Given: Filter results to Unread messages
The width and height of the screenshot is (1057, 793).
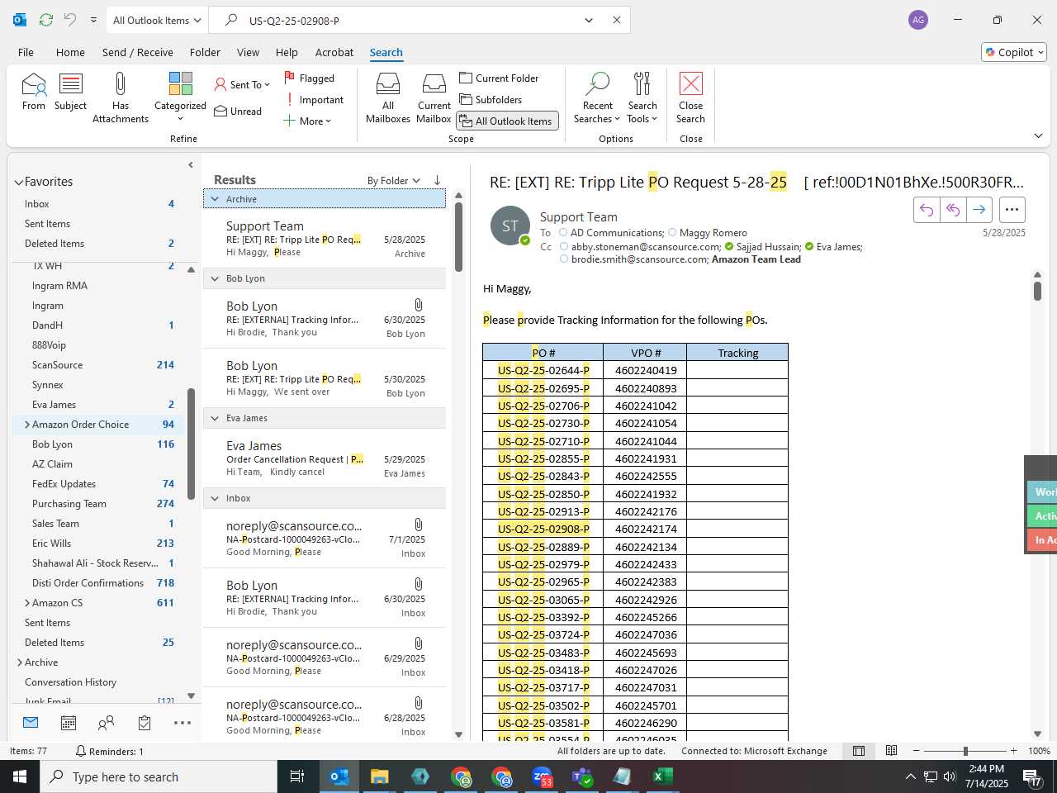Looking at the screenshot, I should click(238, 112).
